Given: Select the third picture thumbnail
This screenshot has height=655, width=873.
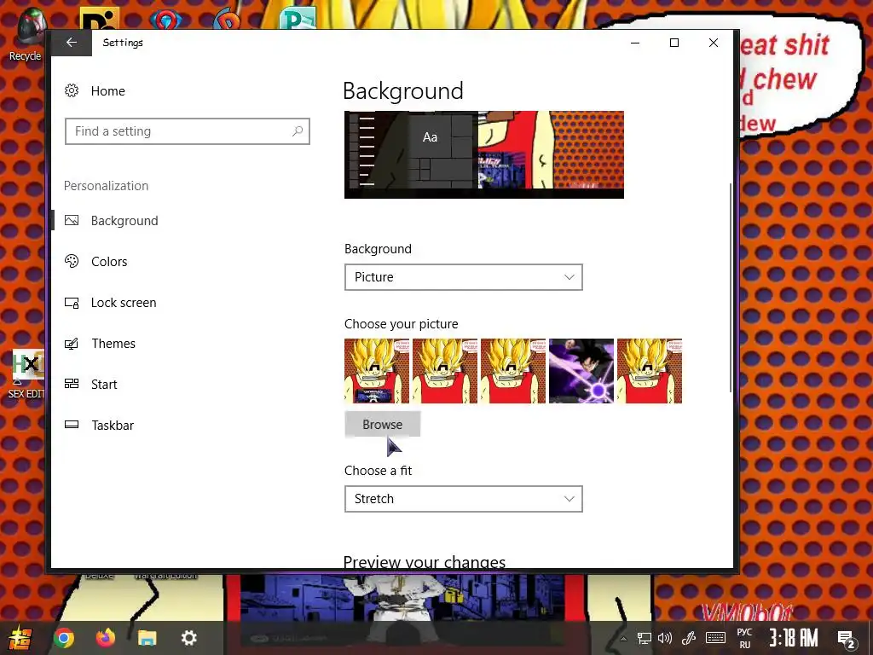Looking at the screenshot, I should click(x=513, y=371).
